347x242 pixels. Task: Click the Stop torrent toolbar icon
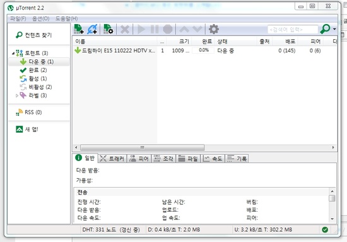168,29
